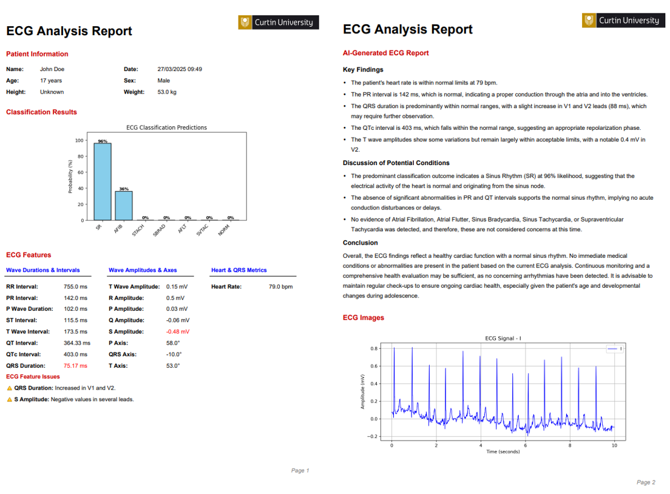Click the SVTAC axis label in chart
The width and height of the screenshot is (670, 494).
tap(202, 231)
